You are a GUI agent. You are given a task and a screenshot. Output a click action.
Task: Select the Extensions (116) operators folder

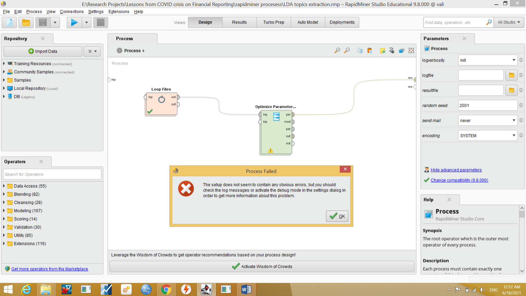(30, 243)
